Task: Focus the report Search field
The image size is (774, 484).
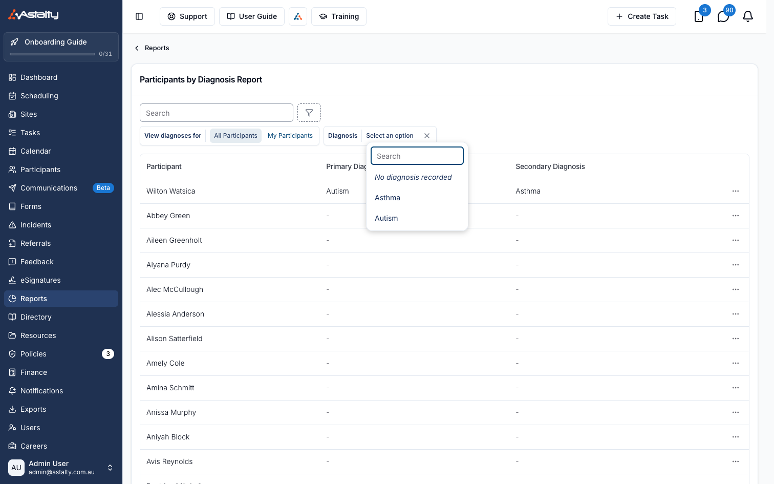Action: 217,113
